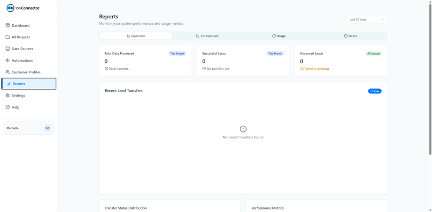Click the Help question mark icon
Viewport: 432px width, 212px height.
[x=8, y=107]
